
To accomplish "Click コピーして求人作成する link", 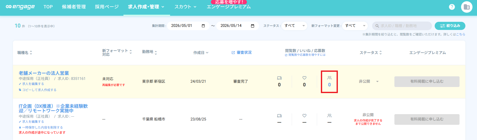I will pyautogui.click(x=38, y=90).
